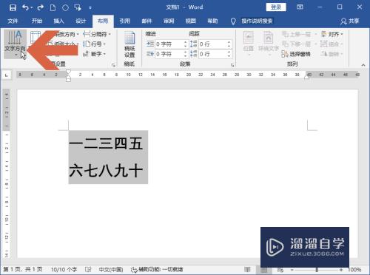The height and width of the screenshot is (275, 370).
Task: Click the 稿纸设置 button
Action: pos(129,44)
